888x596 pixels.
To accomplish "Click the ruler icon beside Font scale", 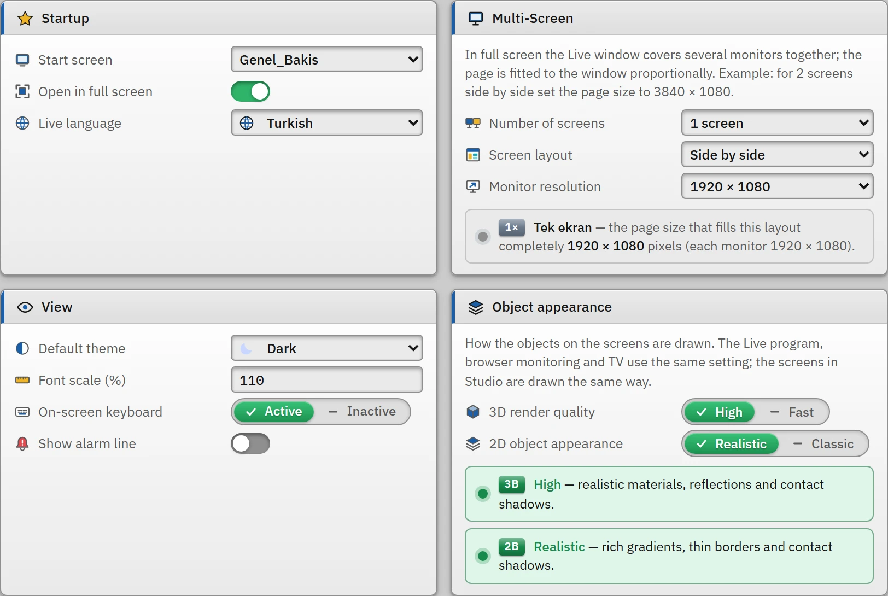I will pos(22,381).
